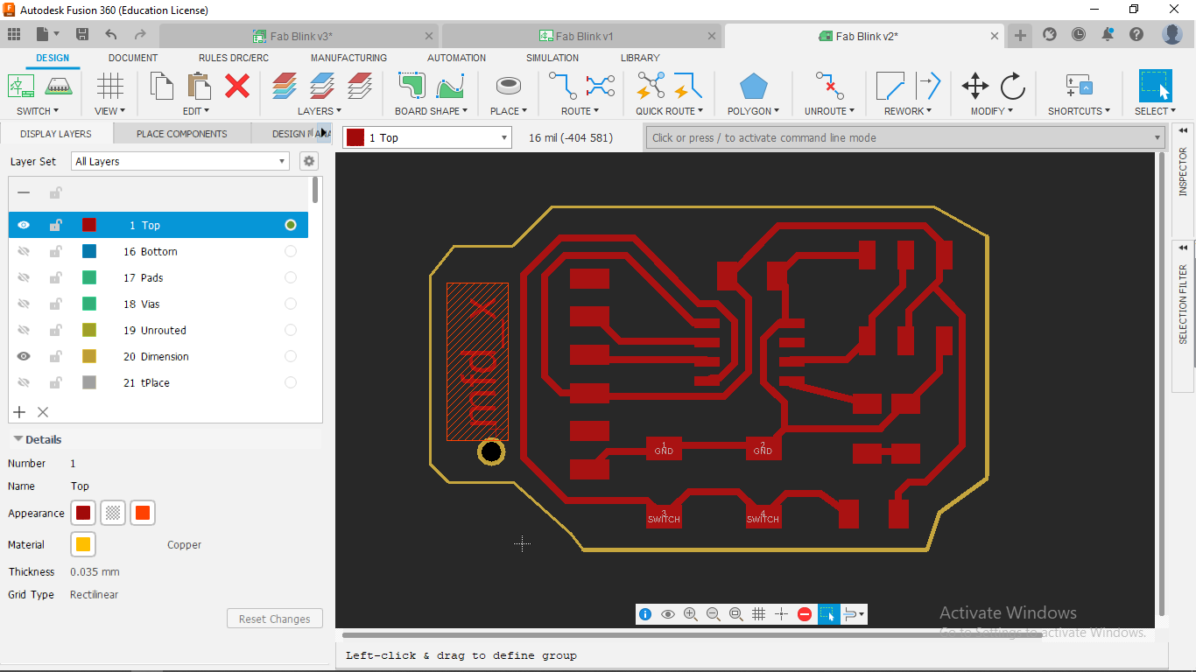Hide the Dimension layer eye icon
Screen dimensions: 1196x672
tap(24, 356)
